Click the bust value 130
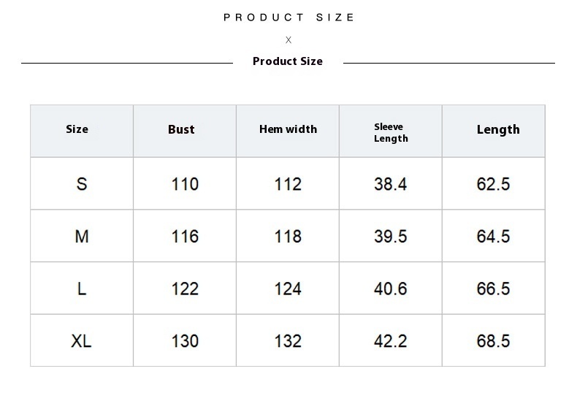The width and height of the screenshot is (577, 420). coord(185,340)
